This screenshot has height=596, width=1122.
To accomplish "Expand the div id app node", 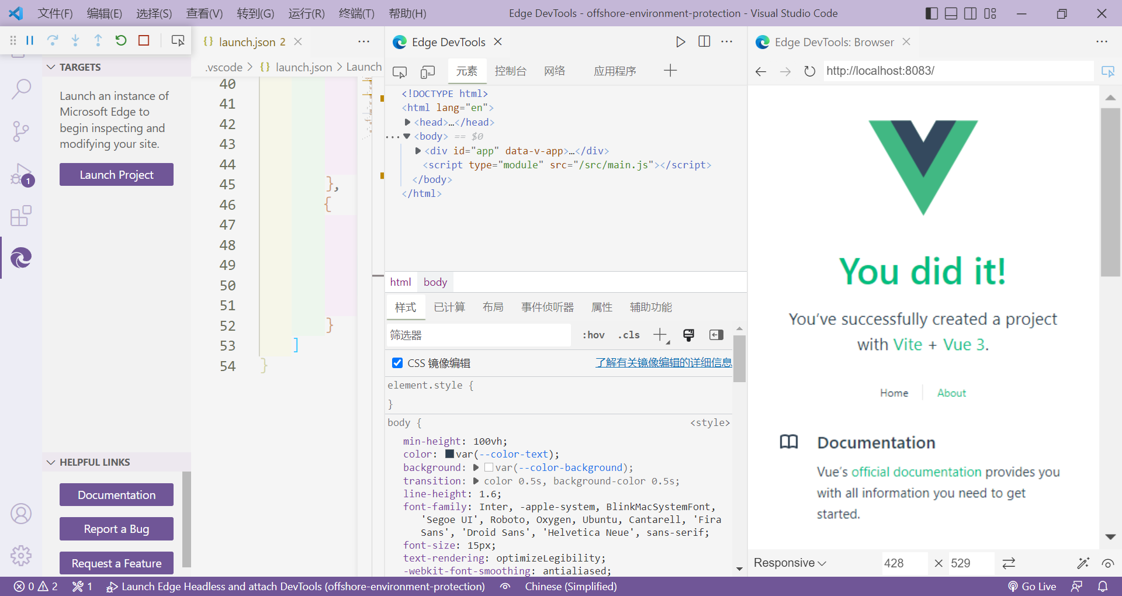I will click(418, 151).
